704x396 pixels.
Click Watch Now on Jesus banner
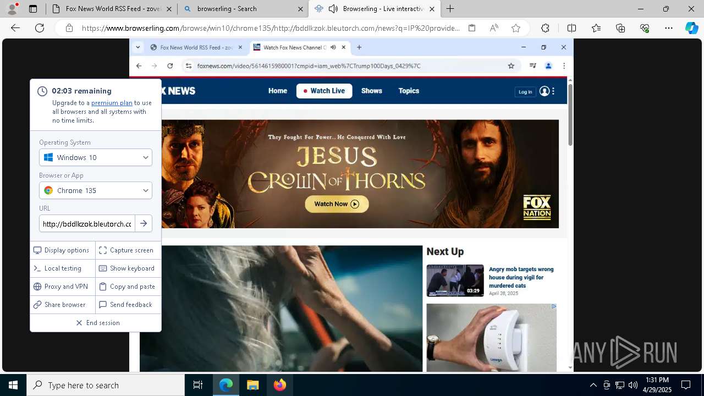[x=337, y=204]
